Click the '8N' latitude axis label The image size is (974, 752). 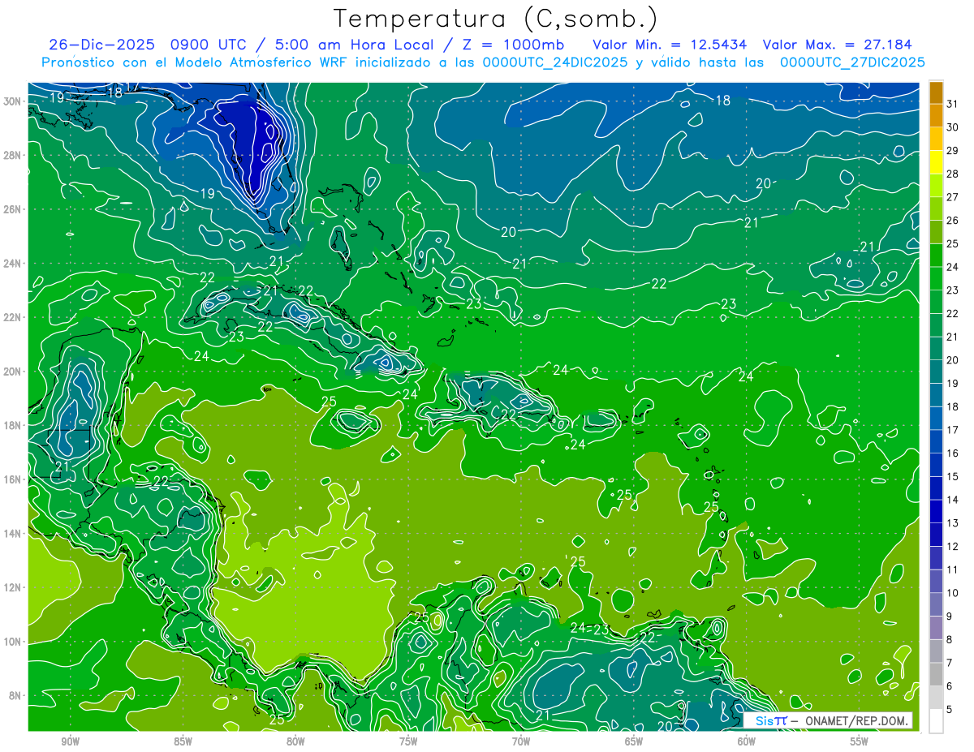click(x=15, y=695)
